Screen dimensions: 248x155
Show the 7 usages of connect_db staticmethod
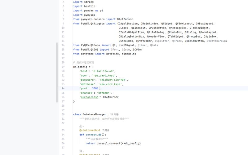point(106,131)
